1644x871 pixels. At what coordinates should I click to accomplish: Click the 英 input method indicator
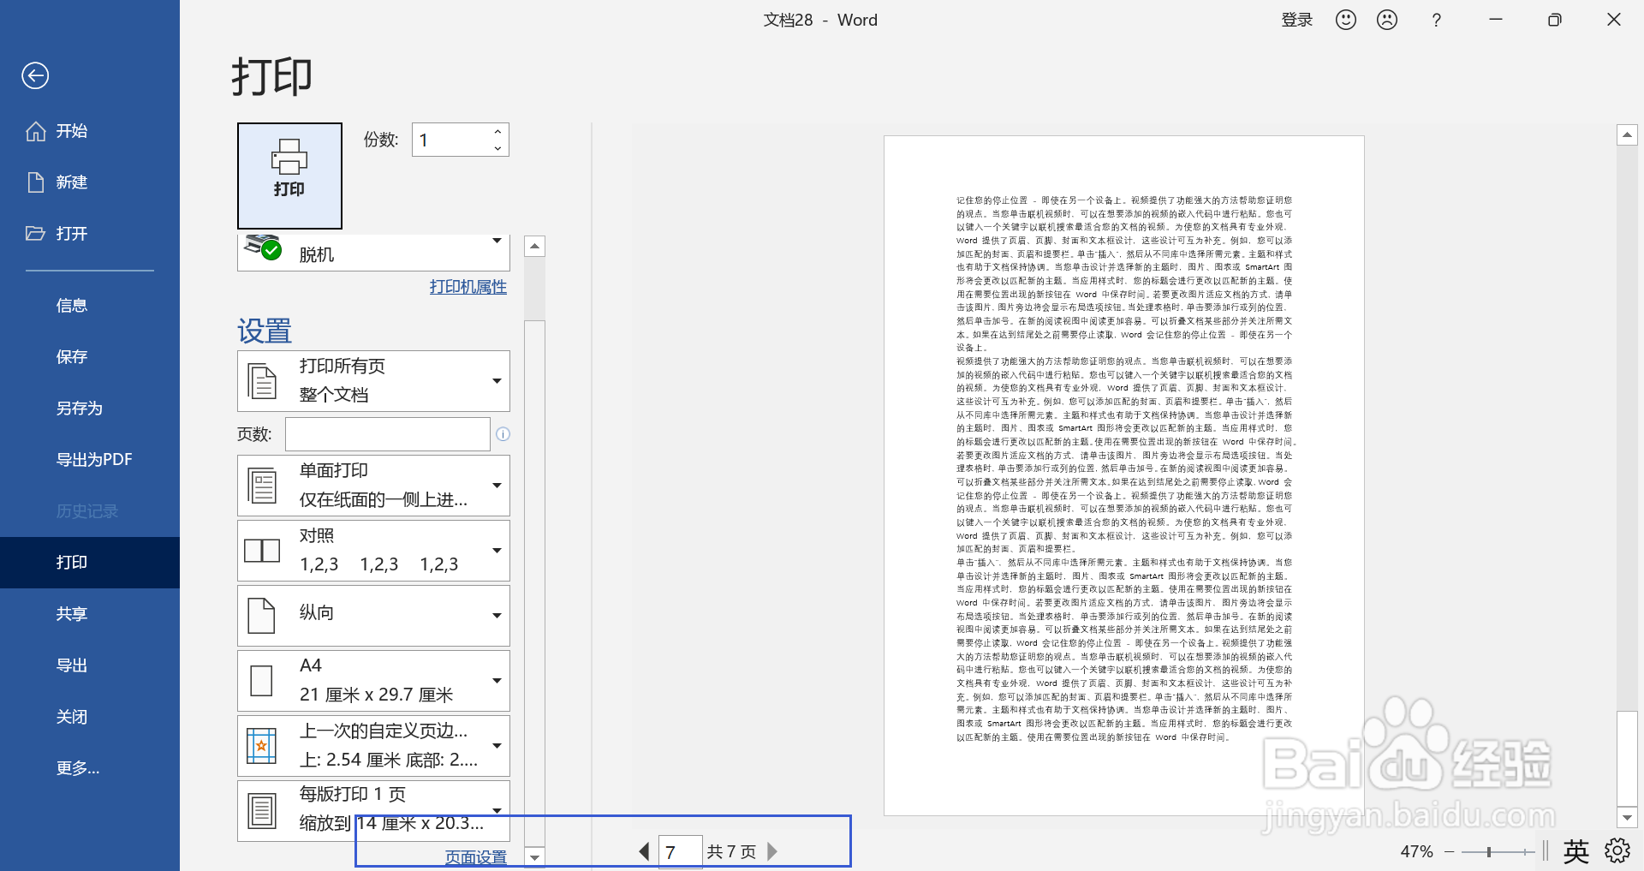click(x=1576, y=851)
